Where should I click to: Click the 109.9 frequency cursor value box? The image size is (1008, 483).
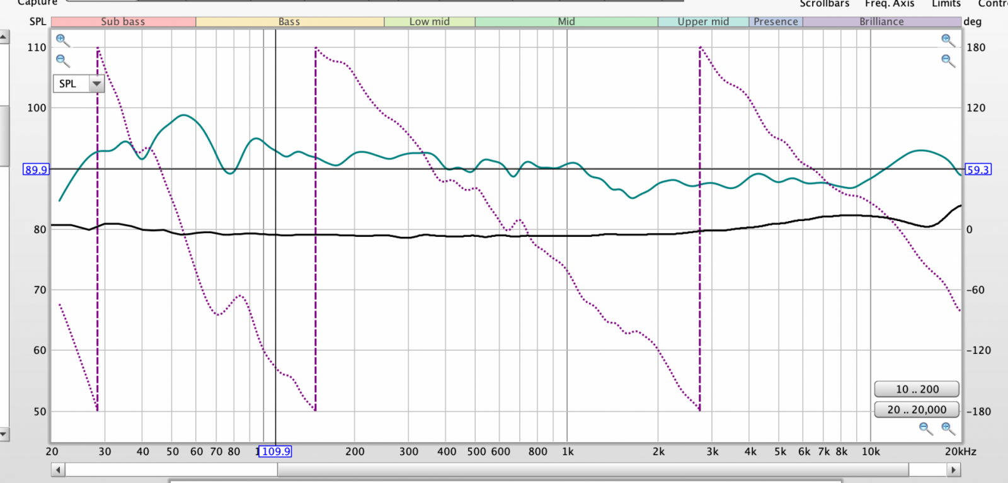pos(275,452)
